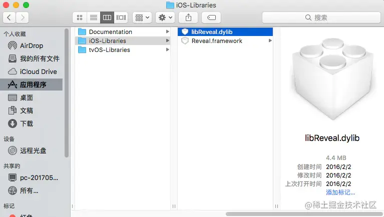Image resolution: width=384 pixels, height=217 pixels.
Task: Switch to column view
Action: point(107,17)
